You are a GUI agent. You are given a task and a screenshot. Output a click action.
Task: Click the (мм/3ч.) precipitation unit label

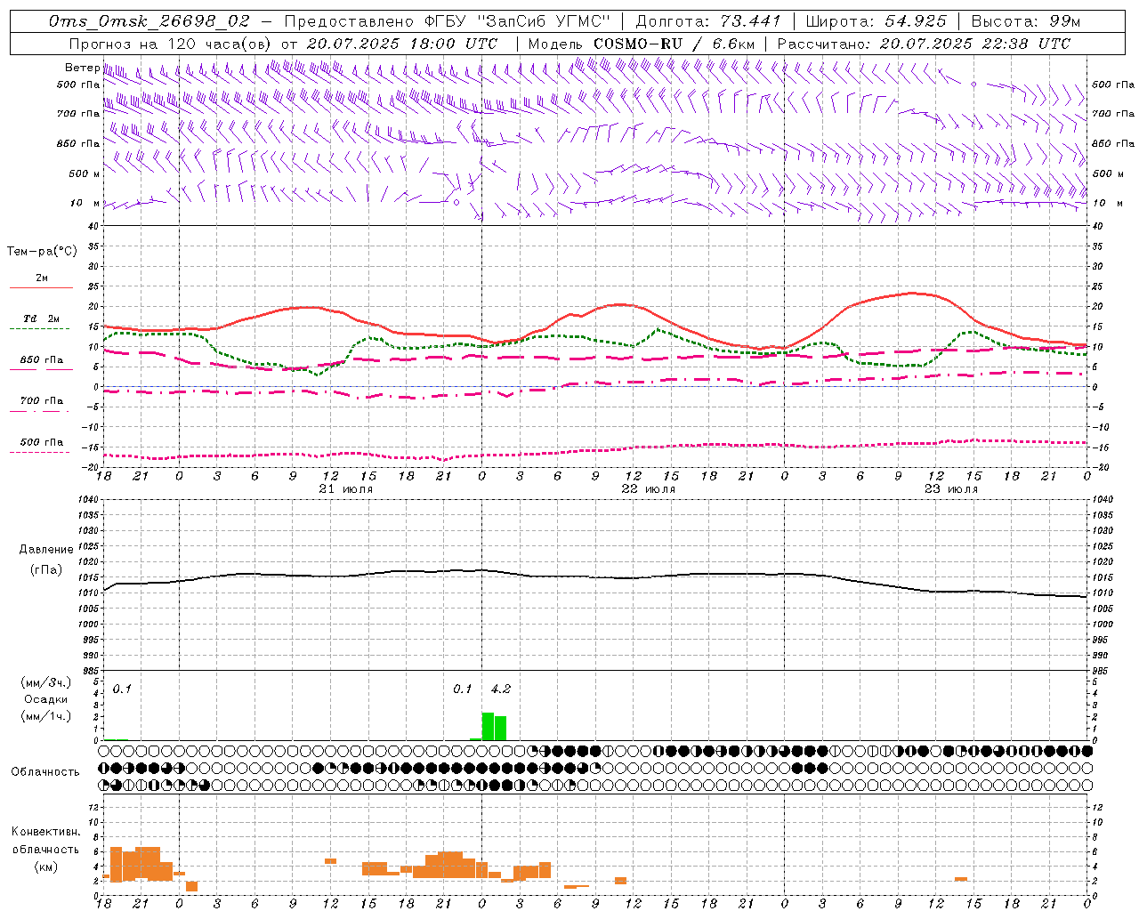45,683
